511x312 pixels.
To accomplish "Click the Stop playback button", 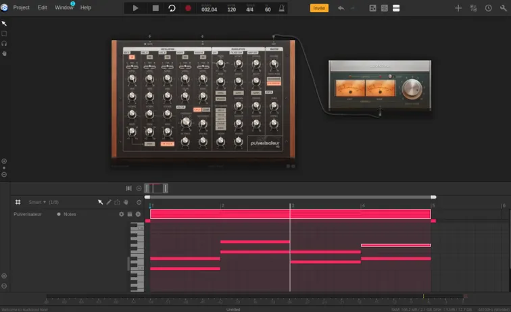I will (155, 8).
